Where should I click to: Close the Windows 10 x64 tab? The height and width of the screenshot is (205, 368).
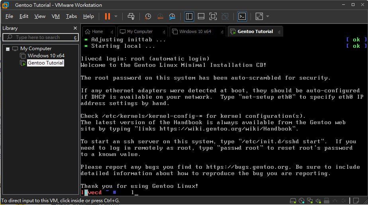pos(222,32)
